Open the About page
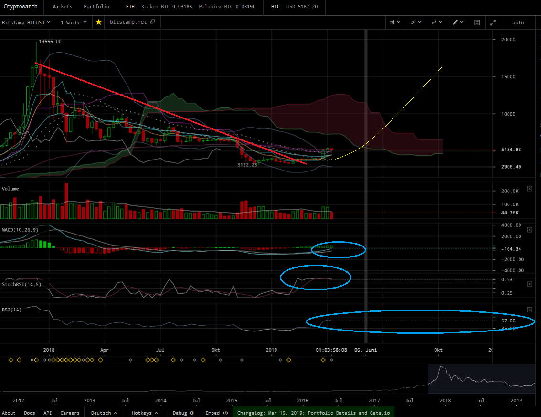This screenshot has height=417, width=541. tap(9, 413)
